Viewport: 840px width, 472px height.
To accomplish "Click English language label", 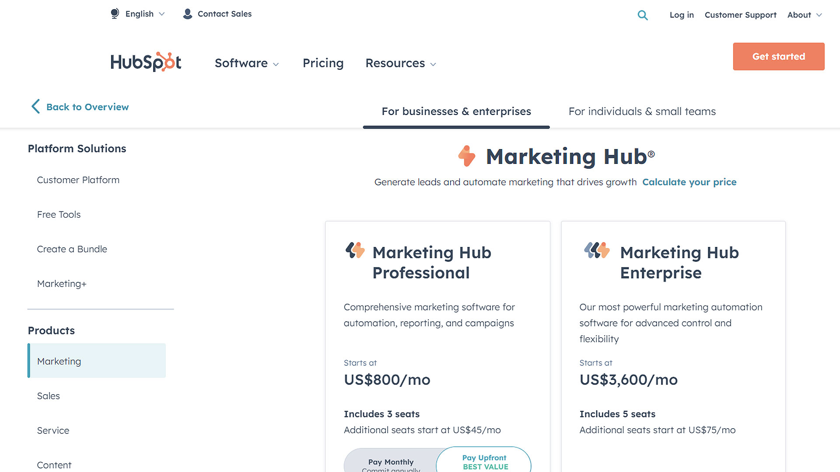I will [x=139, y=14].
